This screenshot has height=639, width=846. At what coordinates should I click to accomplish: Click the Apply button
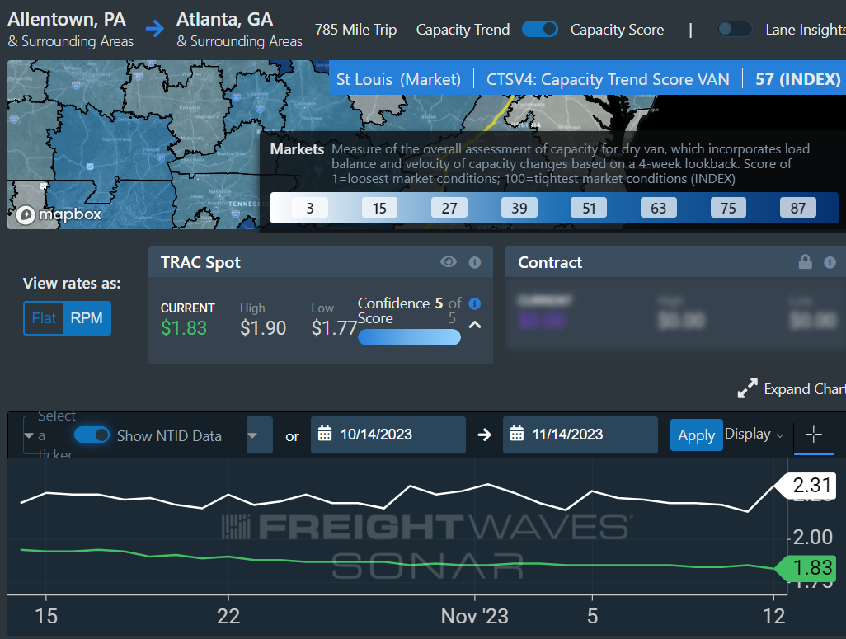click(x=696, y=435)
